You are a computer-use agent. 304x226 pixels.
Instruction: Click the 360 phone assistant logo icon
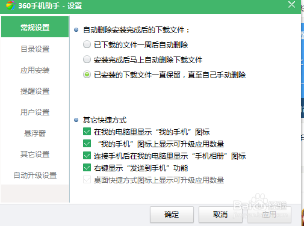(10, 5)
